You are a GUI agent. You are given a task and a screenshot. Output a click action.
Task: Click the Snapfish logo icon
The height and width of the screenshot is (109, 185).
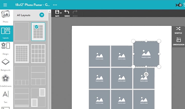click(179, 5)
